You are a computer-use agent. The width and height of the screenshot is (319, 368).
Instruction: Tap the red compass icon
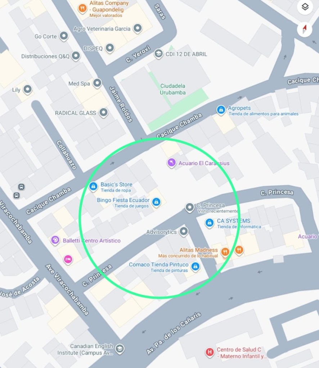[305, 29]
